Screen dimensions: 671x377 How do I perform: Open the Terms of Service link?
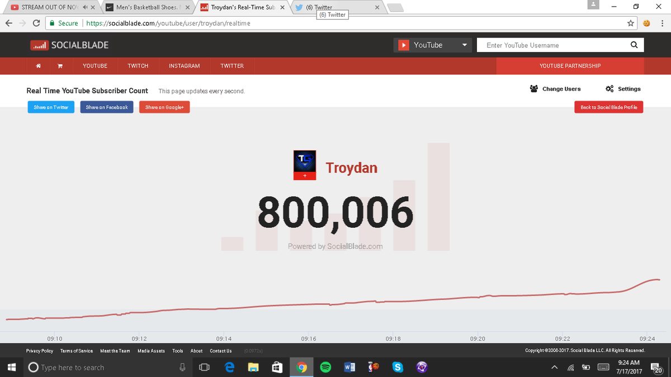[x=77, y=351]
